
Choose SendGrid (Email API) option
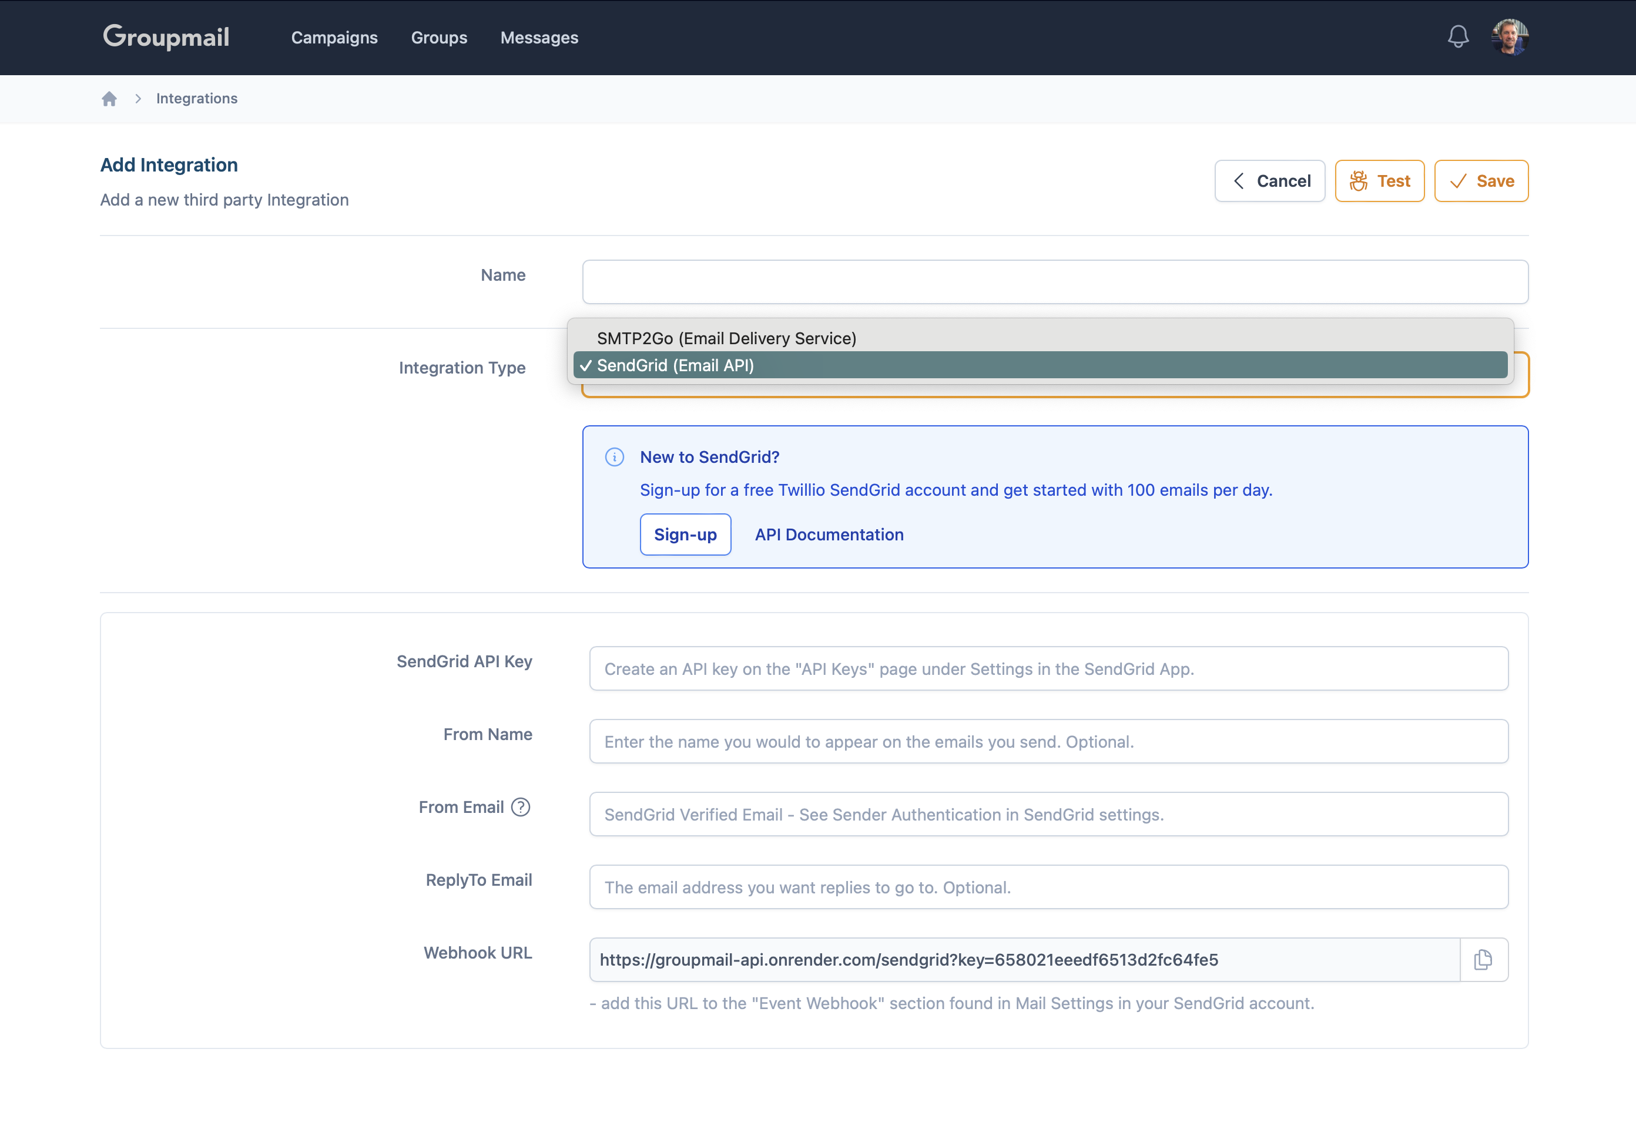675,365
